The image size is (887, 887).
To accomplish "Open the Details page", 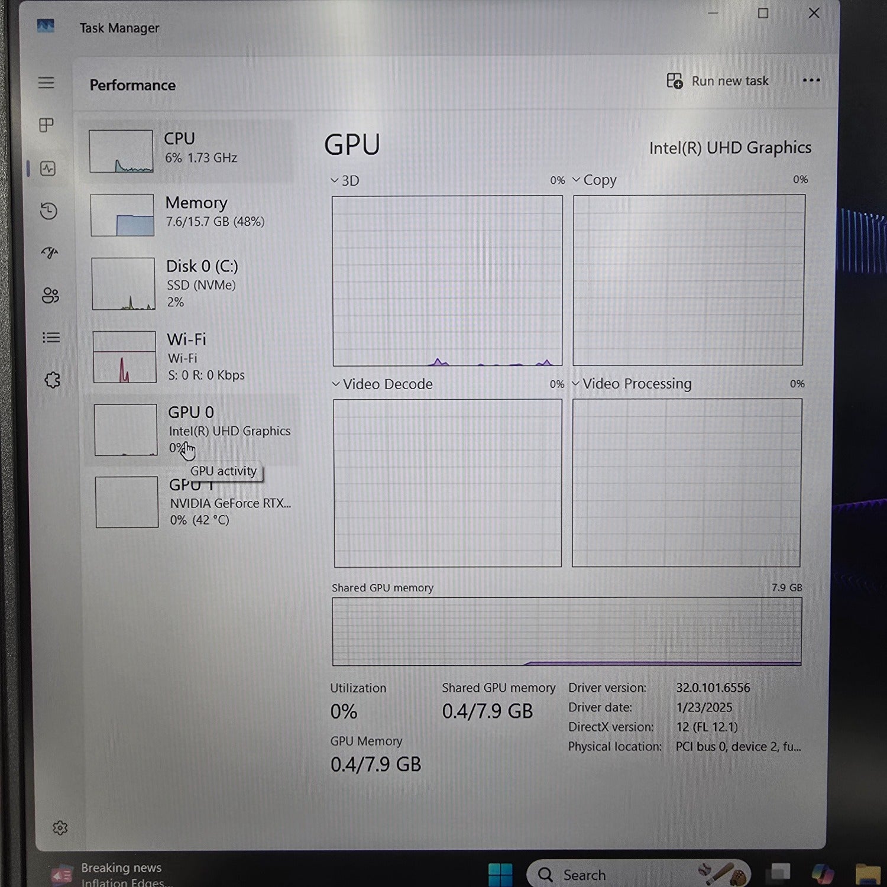I will click(x=51, y=337).
